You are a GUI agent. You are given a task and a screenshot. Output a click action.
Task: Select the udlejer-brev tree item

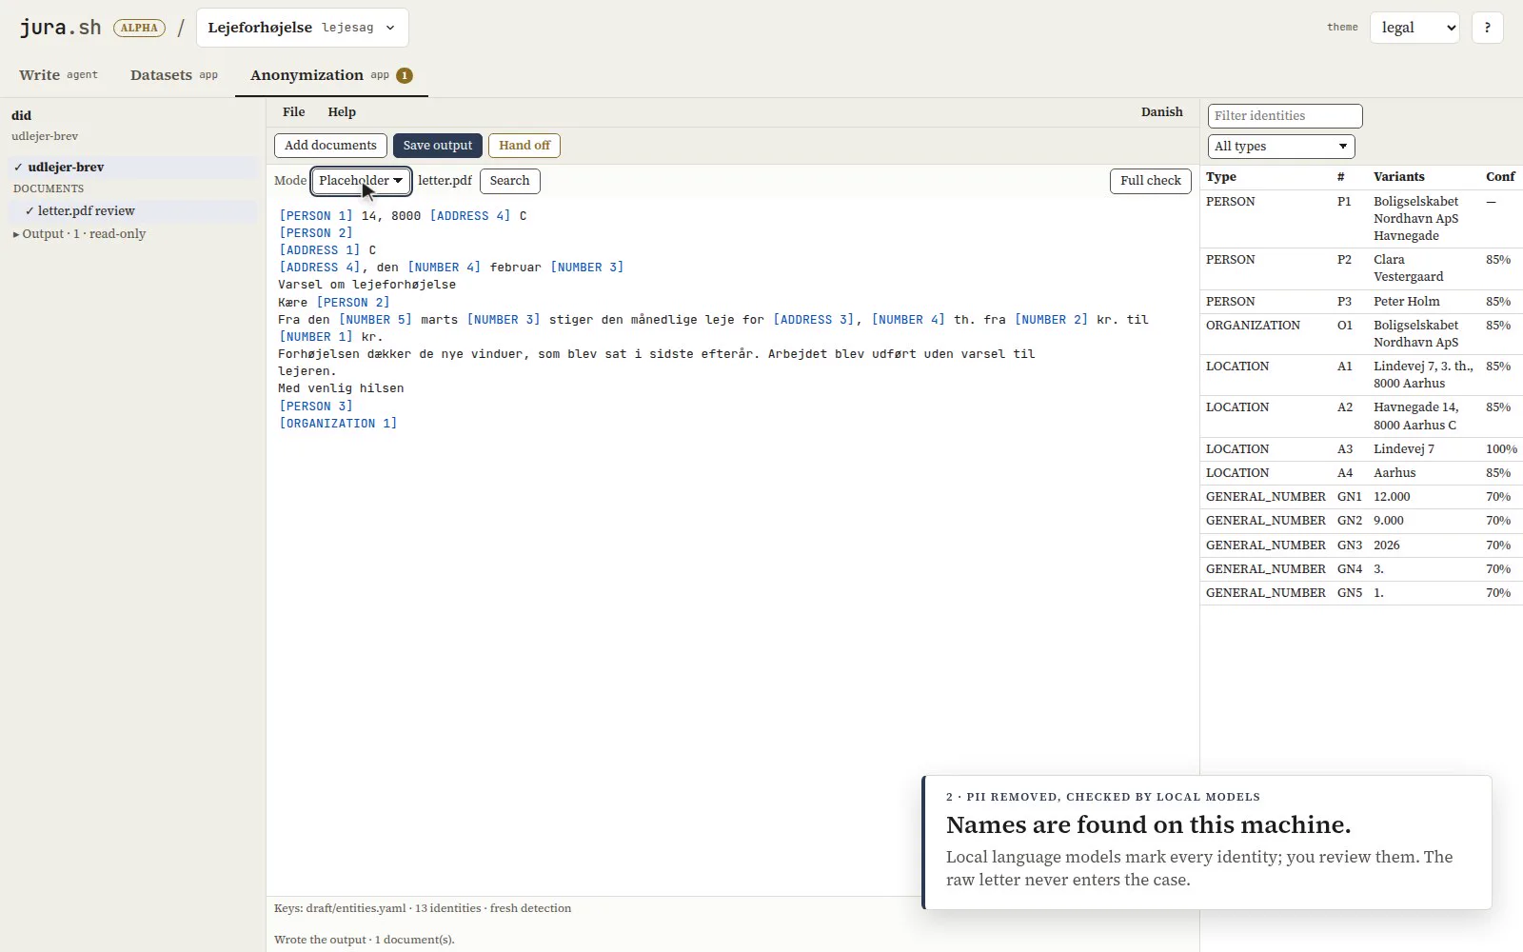click(x=133, y=168)
